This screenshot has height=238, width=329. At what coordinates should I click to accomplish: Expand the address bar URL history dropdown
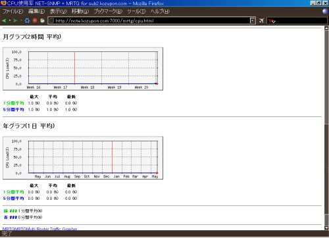(253, 20)
